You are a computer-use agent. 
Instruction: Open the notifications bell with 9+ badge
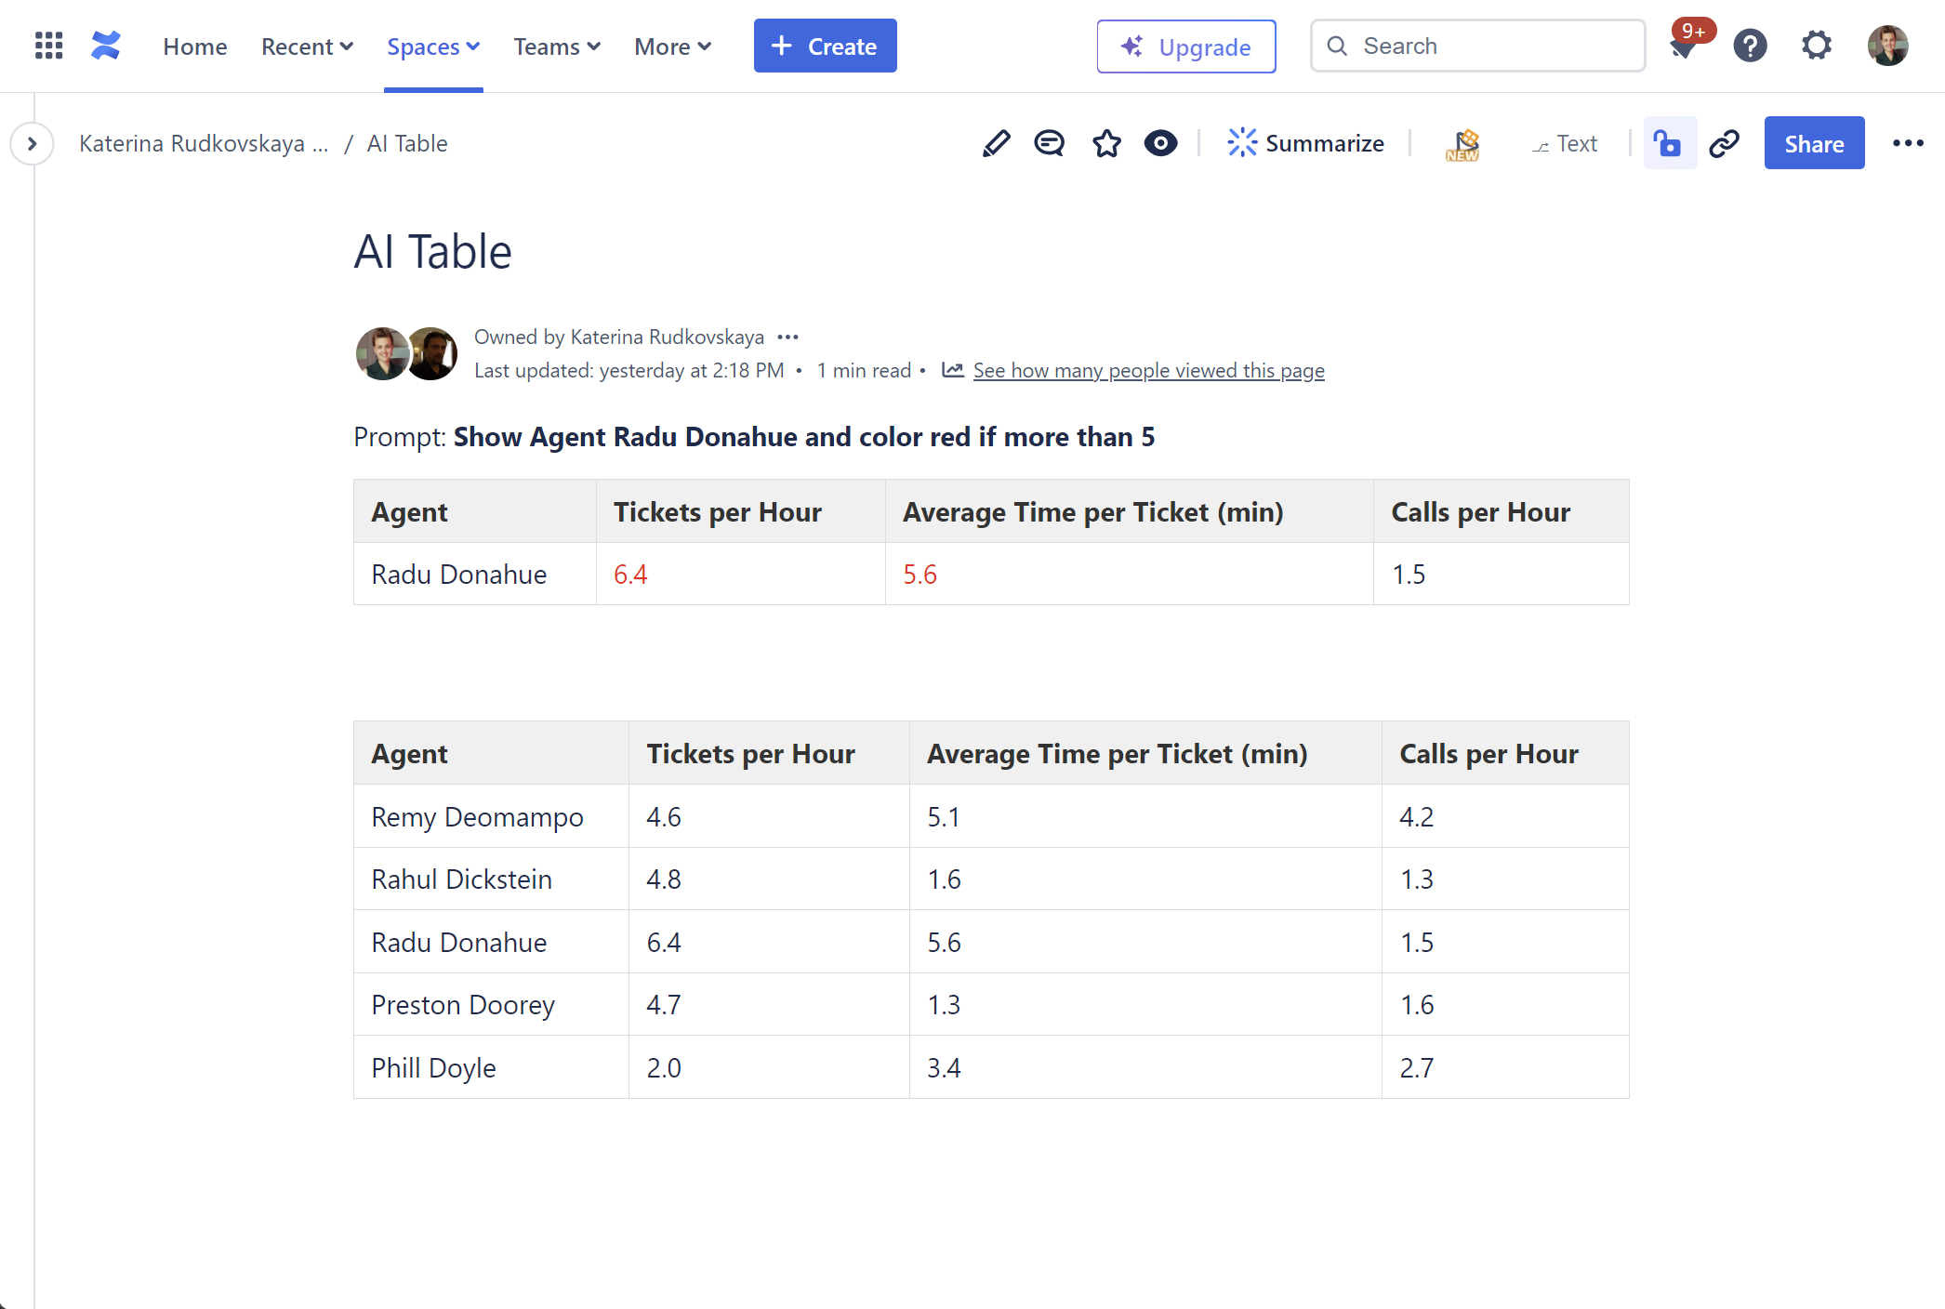tap(1684, 46)
